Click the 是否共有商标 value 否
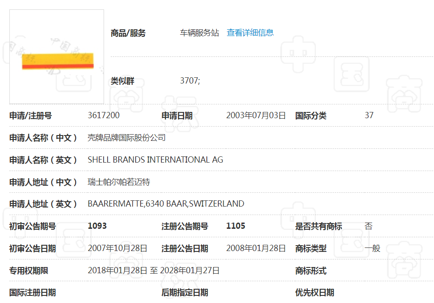434x303 pixels. click(369, 226)
